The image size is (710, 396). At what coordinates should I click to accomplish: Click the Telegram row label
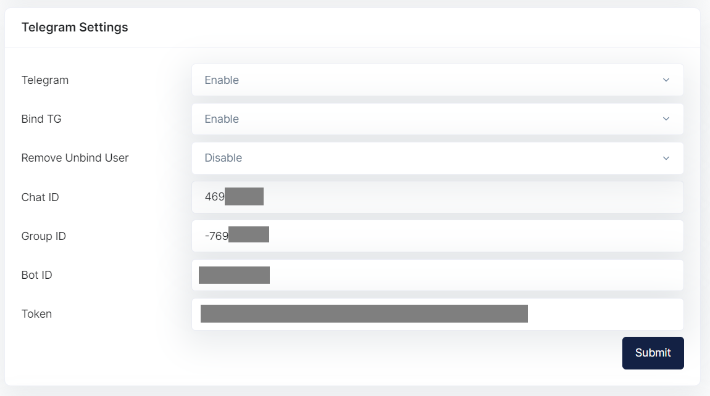(44, 80)
